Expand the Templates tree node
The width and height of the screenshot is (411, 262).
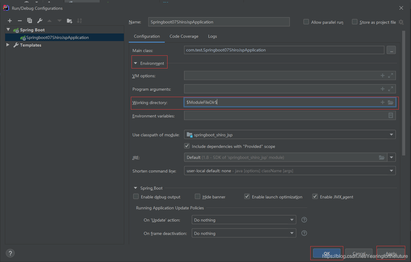click(8, 45)
